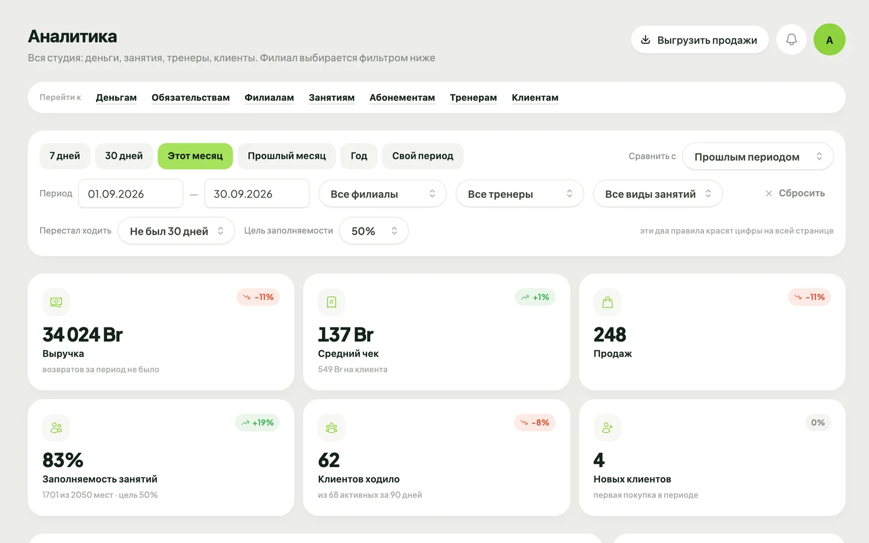The image size is (869, 543).
Task: Click the -8% trend badge on Клиентов ходило
Action: [x=535, y=422]
